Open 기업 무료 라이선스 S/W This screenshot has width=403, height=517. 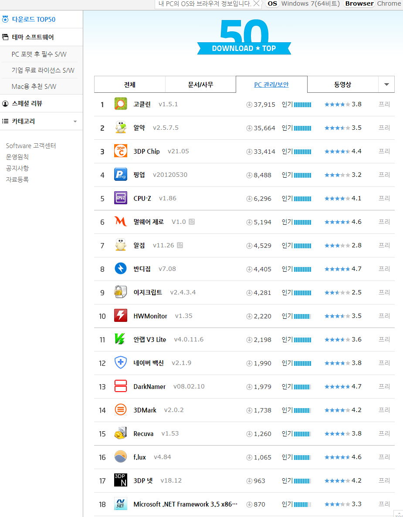point(43,70)
